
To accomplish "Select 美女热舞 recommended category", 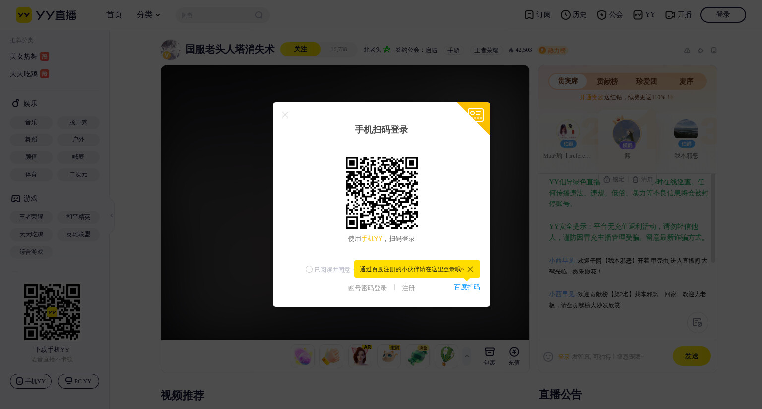I will [29, 56].
